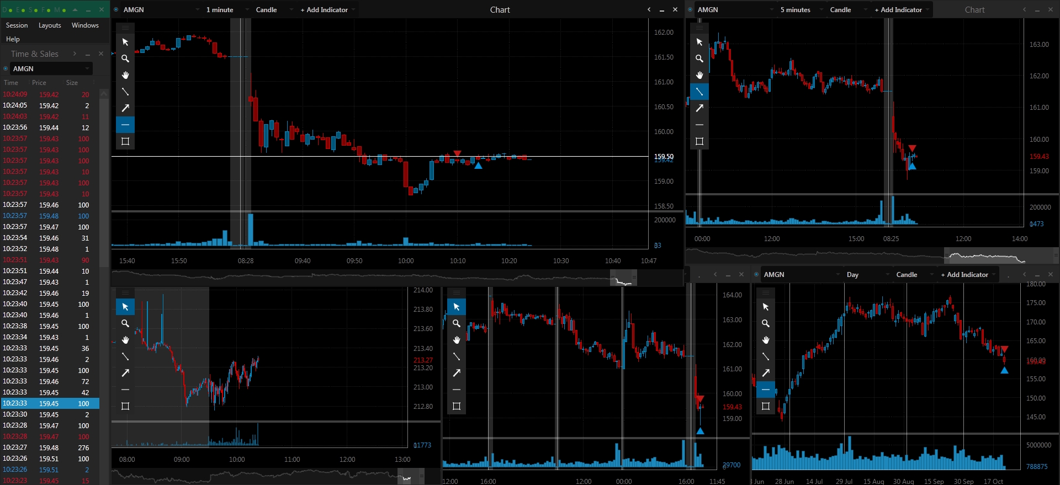Select the arrow drawing tool in 1 minute chart
The width and height of the screenshot is (1060, 485).
[x=125, y=108]
